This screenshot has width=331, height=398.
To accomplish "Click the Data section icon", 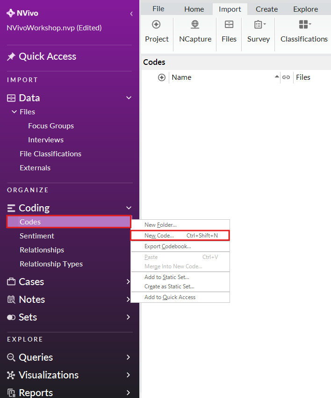I will (x=11, y=98).
